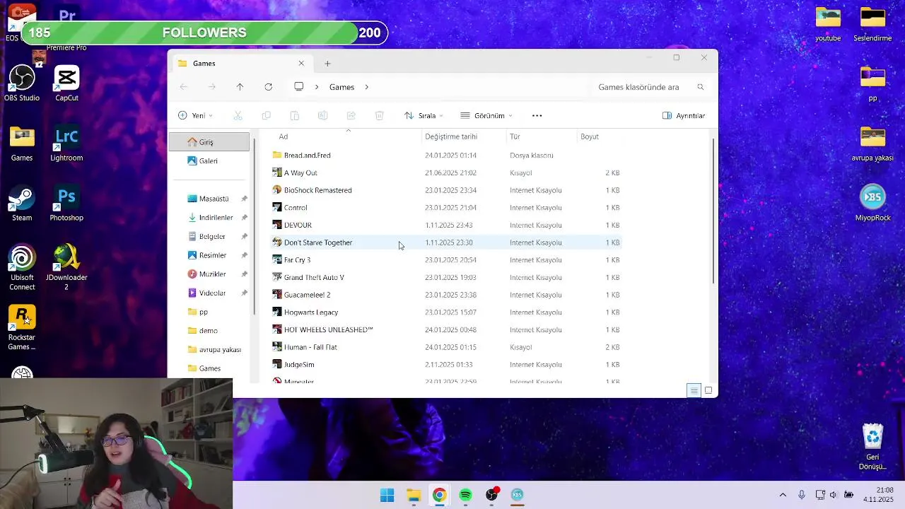Launch Rockstar Games Launcher shortcut

(22, 328)
